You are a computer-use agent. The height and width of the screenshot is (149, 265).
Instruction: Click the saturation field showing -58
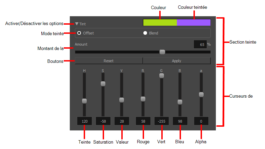[x=103, y=121]
